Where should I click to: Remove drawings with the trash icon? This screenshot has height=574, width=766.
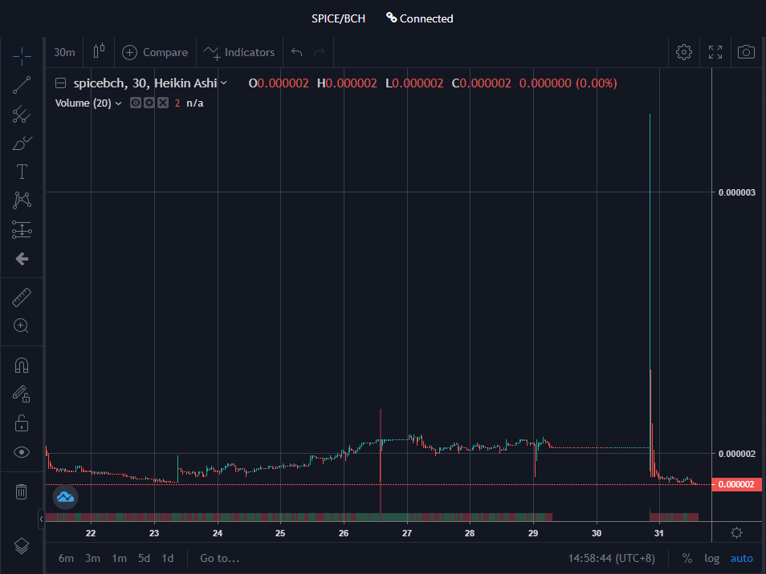(22, 491)
